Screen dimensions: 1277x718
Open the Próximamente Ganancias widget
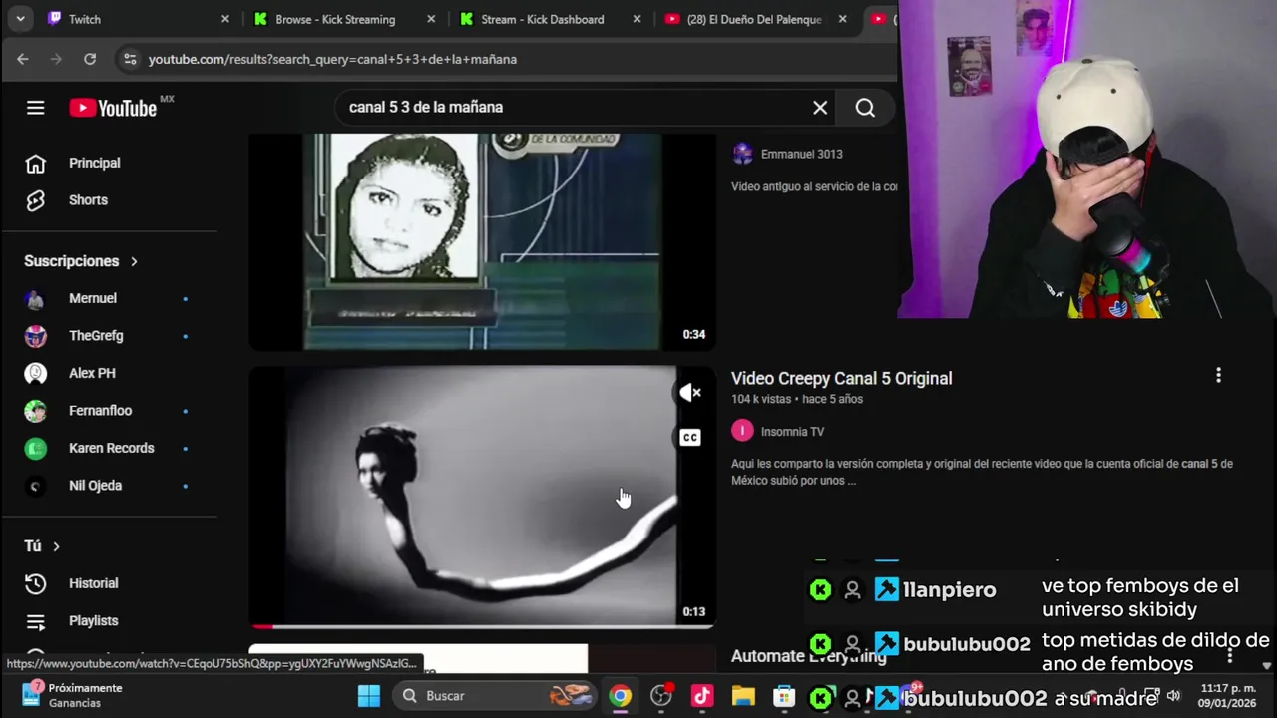pyautogui.click(x=72, y=695)
